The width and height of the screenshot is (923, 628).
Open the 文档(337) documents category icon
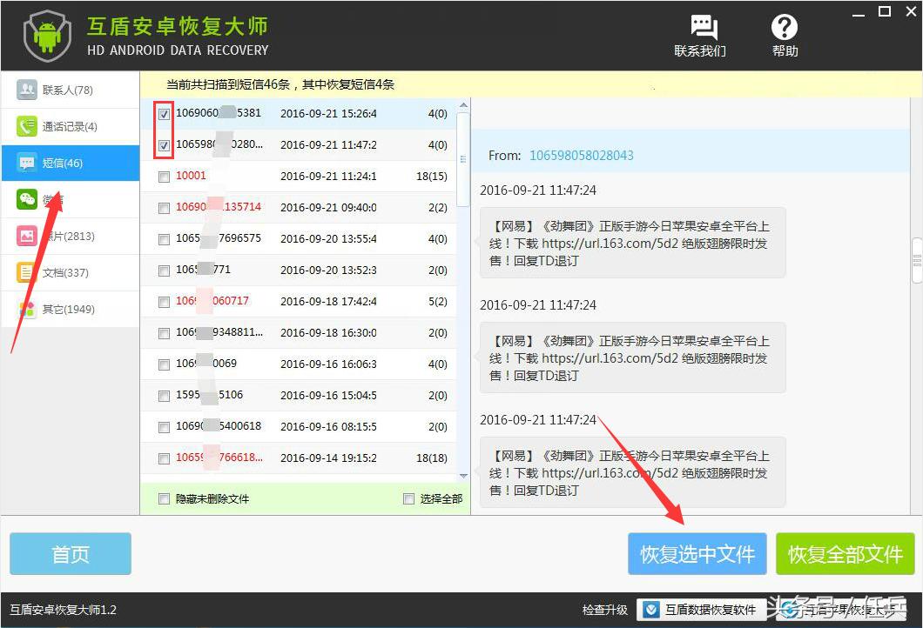(x=24, y=272)
